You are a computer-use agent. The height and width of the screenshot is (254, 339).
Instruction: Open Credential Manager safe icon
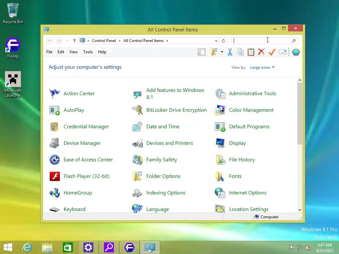point(55,127)
